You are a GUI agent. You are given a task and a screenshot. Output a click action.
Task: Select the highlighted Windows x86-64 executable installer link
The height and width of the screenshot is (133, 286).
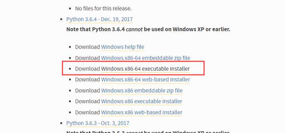[145, 69]
